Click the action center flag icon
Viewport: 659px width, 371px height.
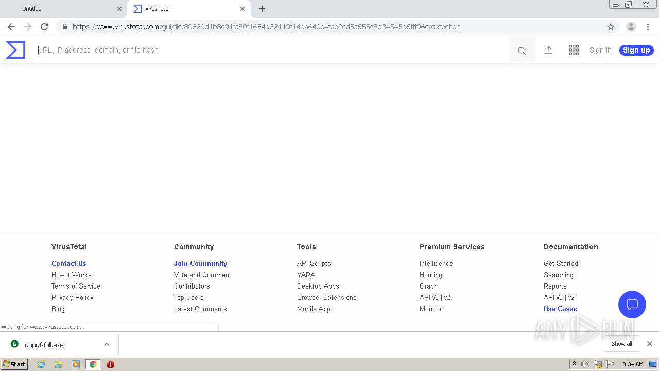[610, 364]
